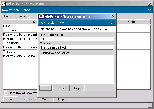Toggle Close this window when finished checkbox
This screenshot has height=109, width=154.
[x=6, y=93]
